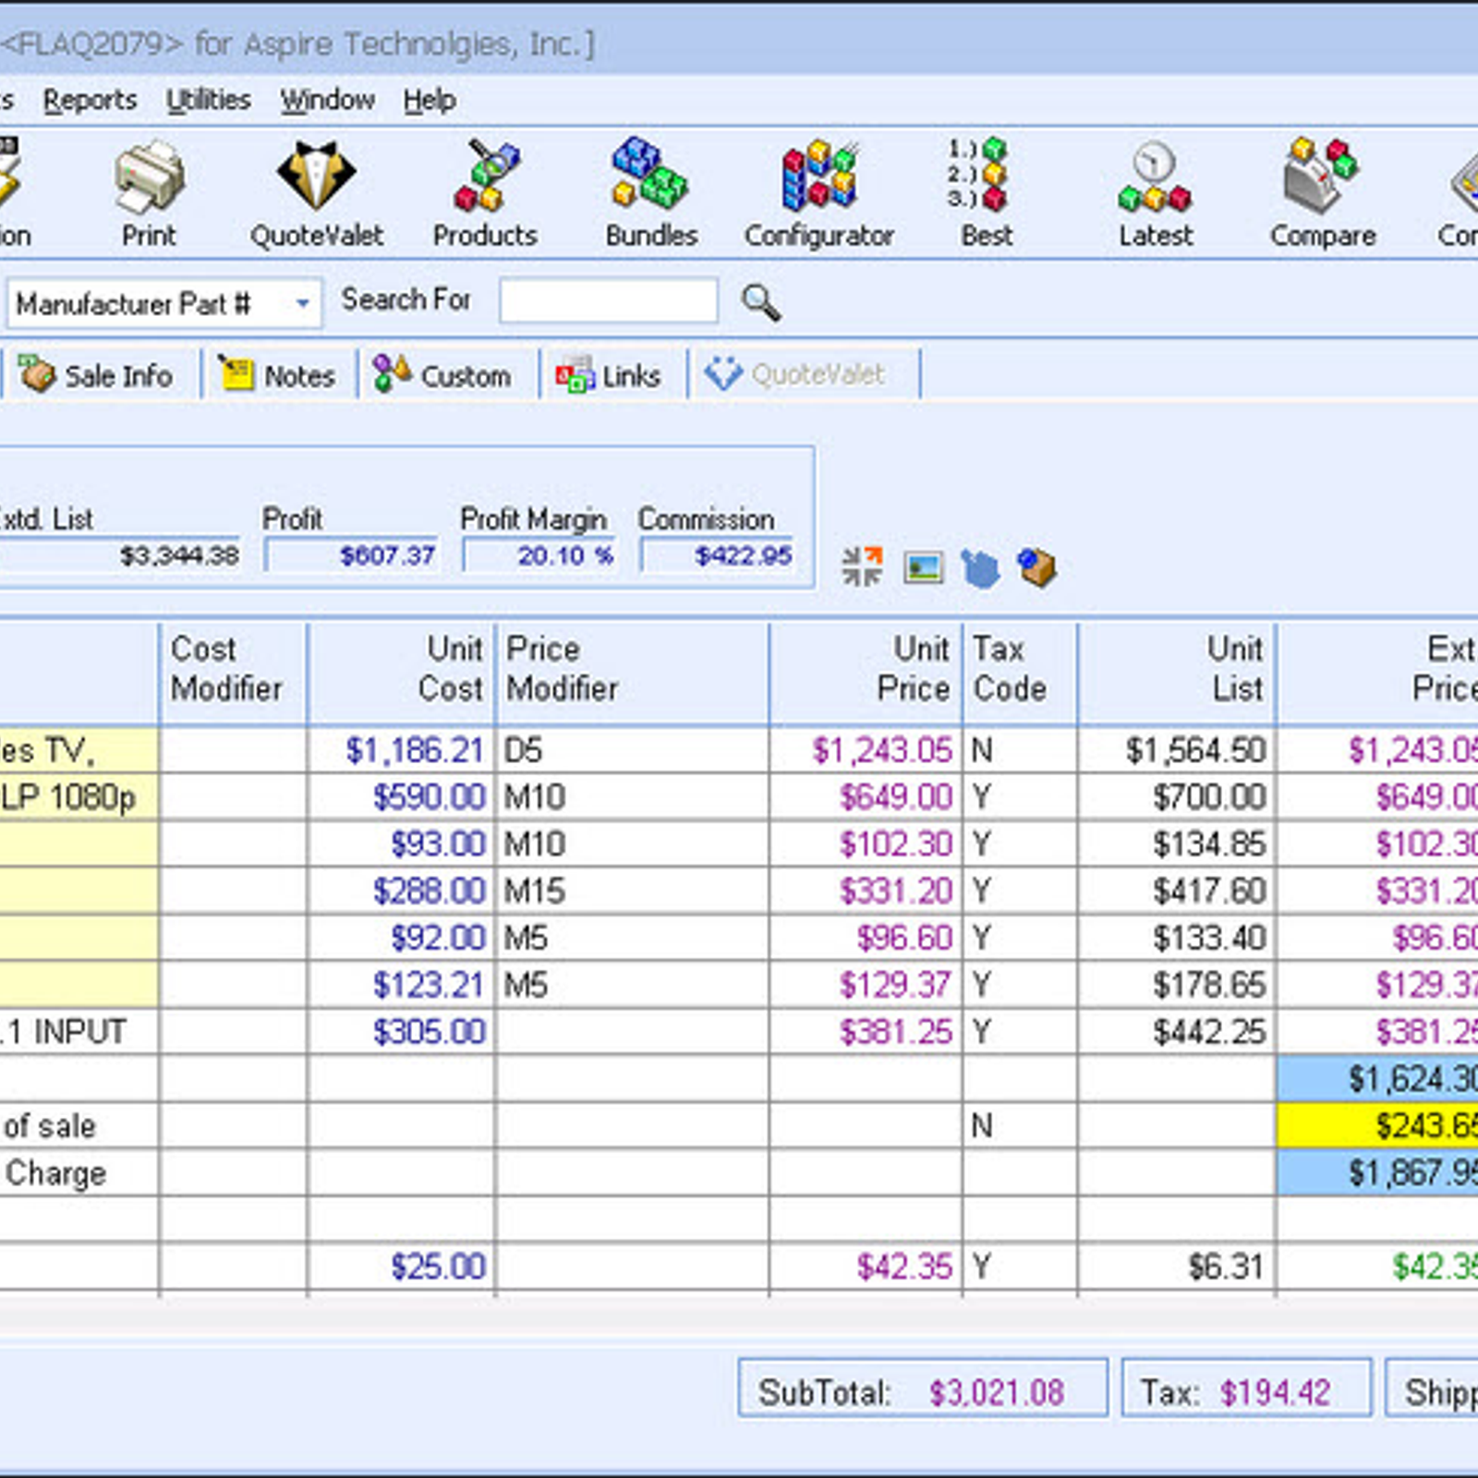1478x1478 pixels.
Task: Open the Links tab
Action: click(x=612, y=375)
